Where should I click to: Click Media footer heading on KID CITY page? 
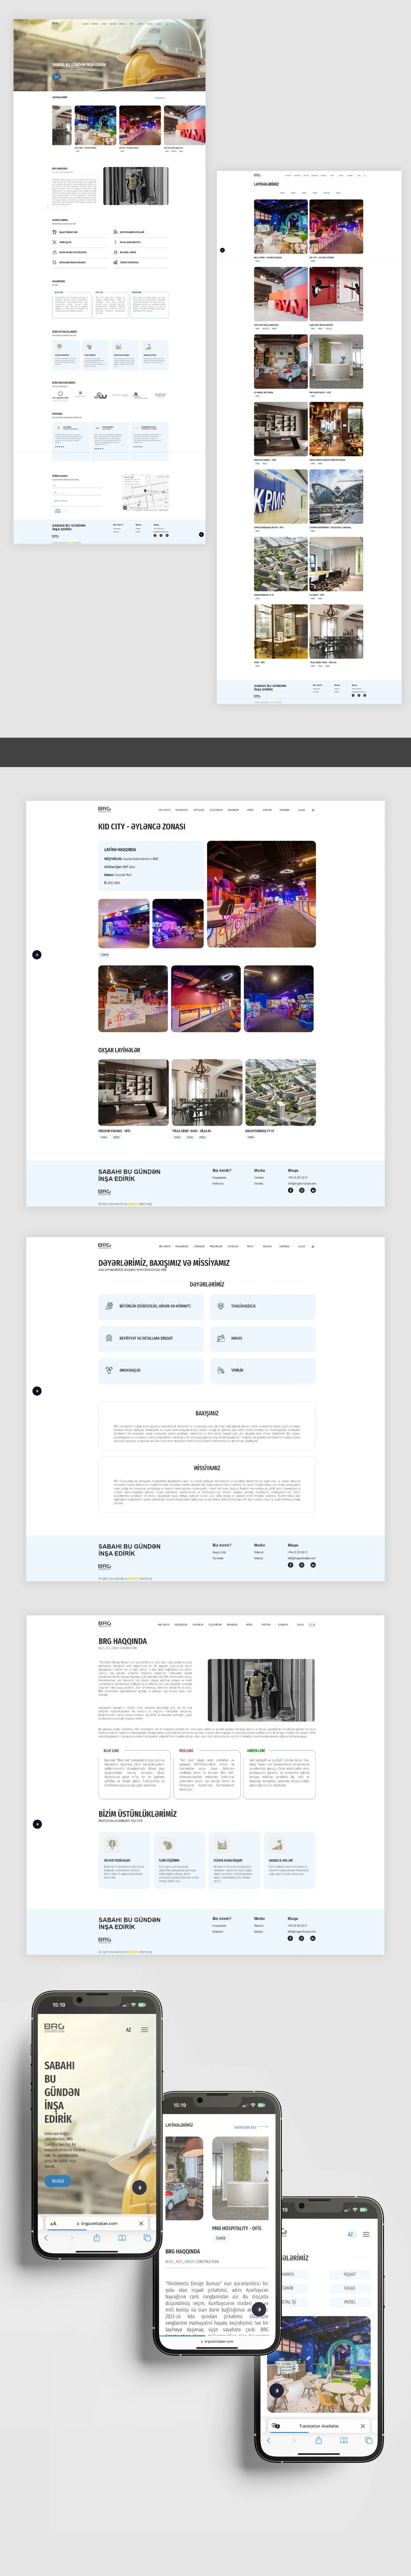260,1170
